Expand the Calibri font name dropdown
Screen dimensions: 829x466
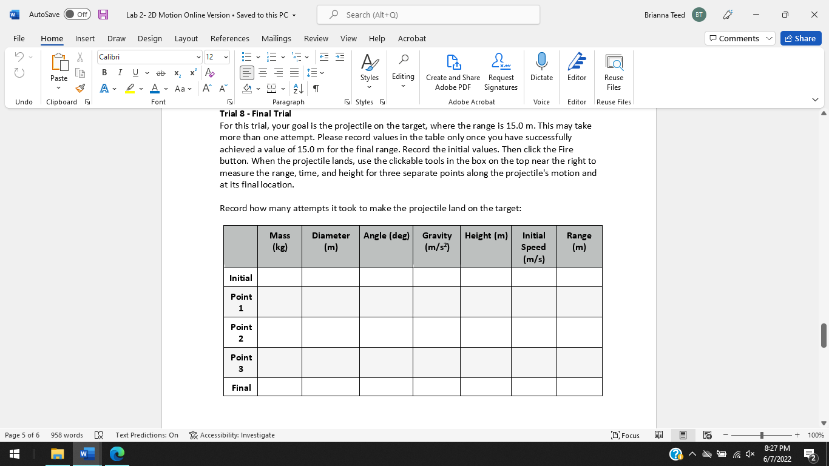point(198,56)
